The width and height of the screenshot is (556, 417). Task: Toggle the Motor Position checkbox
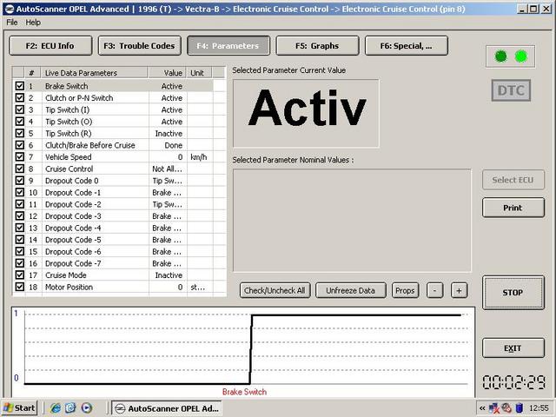click(x=19, y=287)
